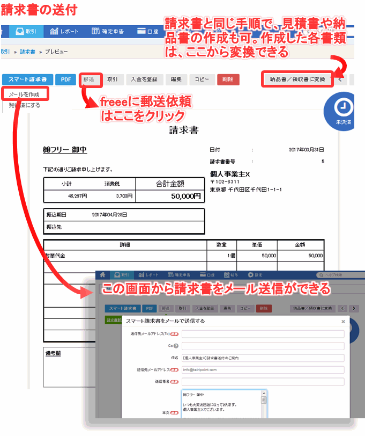Open スマート請求書 button in lower window toolbar
Screen dimensions: 365x436
122,308
